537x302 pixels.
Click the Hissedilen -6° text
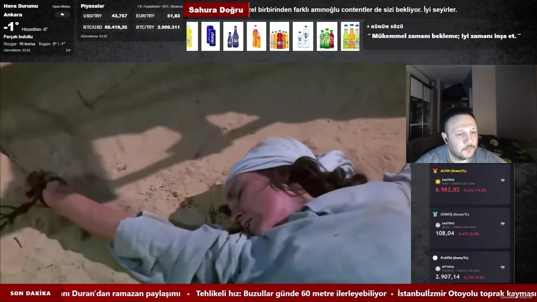tap(35, 29)
